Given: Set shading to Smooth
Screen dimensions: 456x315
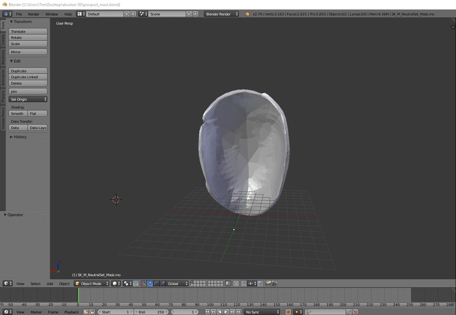Looking at the screenshot, I should click(x=18, y=113).
